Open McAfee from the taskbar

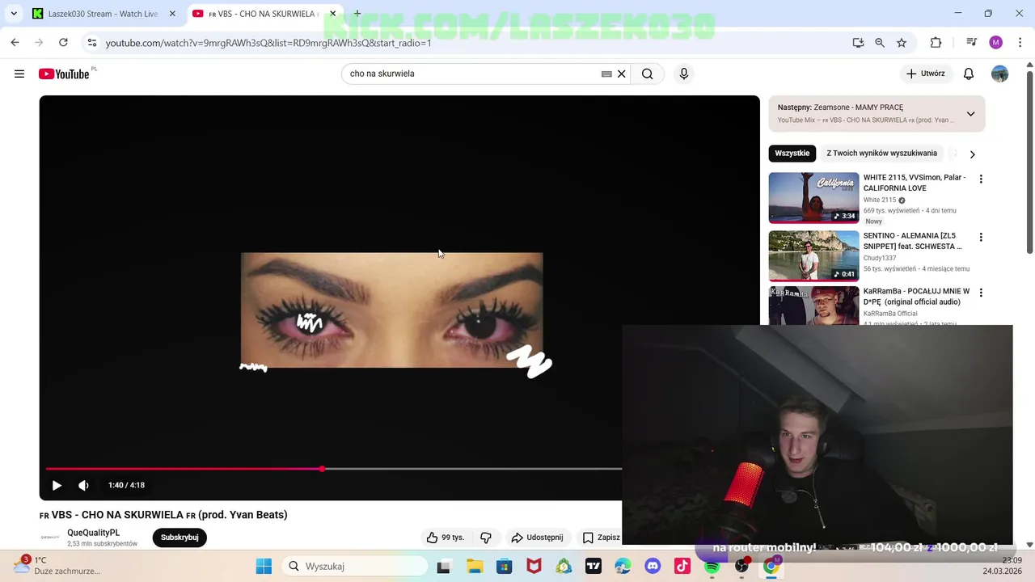(534, 567)
